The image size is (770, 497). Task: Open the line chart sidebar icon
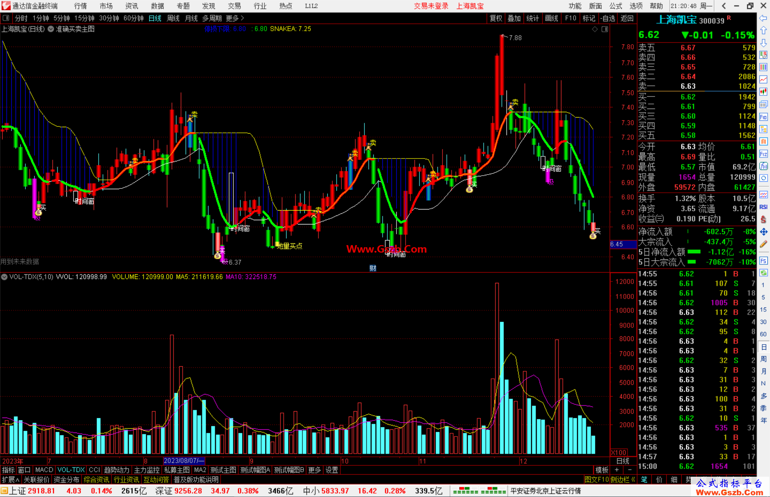[x=763, y=79]
